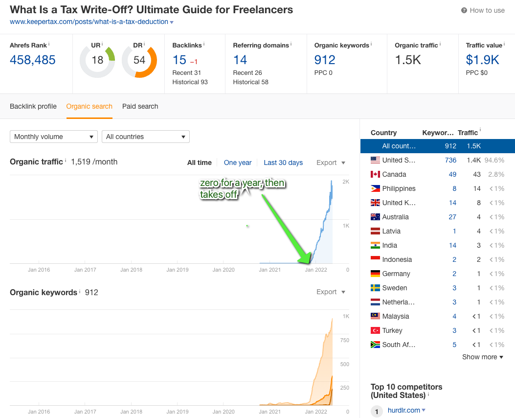This screenshot has height=418, width=515.
Task: Click the Philippines country name
Action: (x=399, y=188)
